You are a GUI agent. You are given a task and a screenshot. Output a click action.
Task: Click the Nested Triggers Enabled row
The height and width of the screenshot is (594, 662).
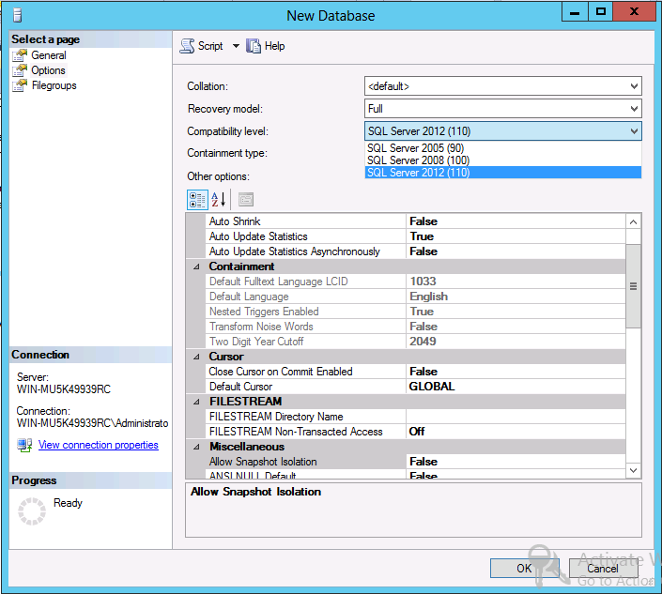[415, 312]
